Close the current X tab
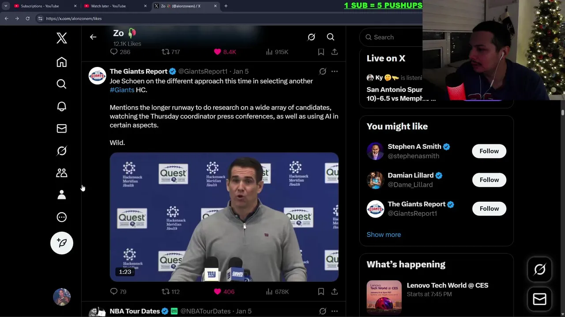 click(215, 6)
